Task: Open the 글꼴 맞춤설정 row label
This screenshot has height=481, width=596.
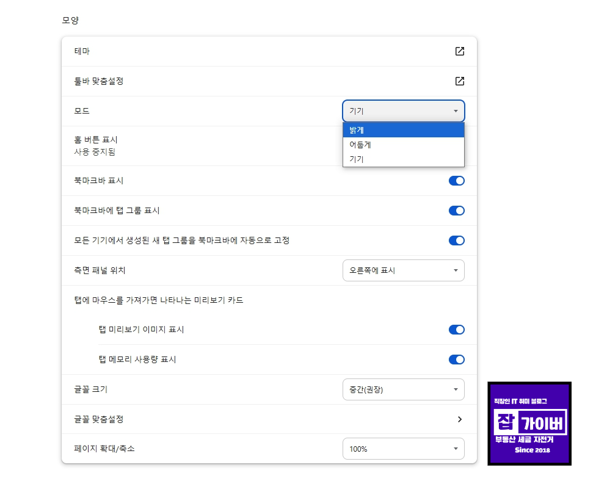Action: [x=99, y=419]
